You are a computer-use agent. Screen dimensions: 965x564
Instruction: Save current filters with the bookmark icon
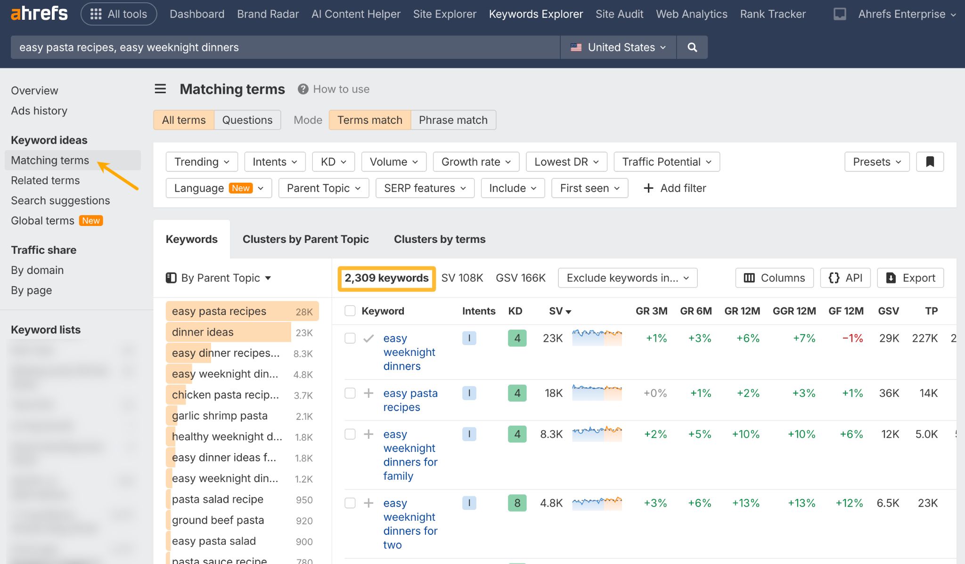pyautogui.click(x=930, y=161)
